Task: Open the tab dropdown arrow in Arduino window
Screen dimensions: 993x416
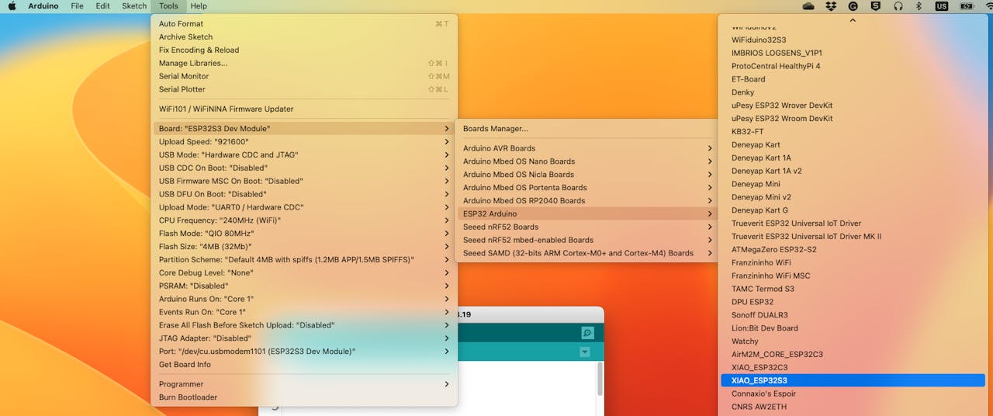Action: coord(584,352)
